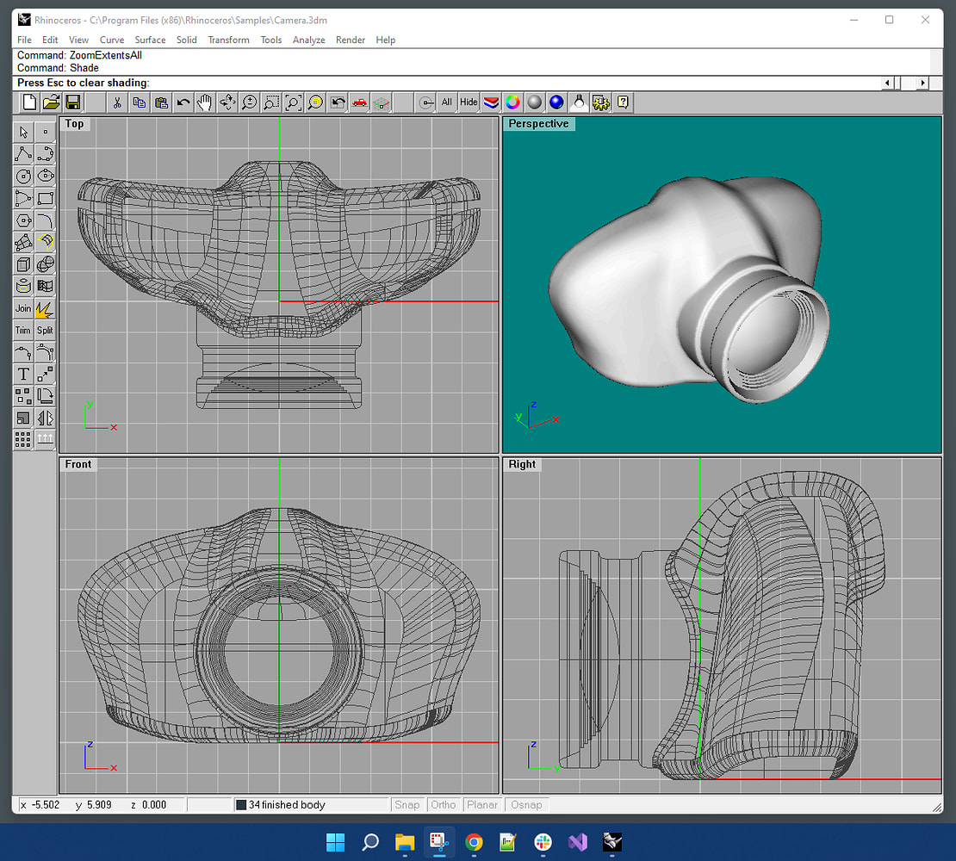This screenshot has height=861, width=956.
Task: Toggle Snap in status bar
Action: click(407, 805)
